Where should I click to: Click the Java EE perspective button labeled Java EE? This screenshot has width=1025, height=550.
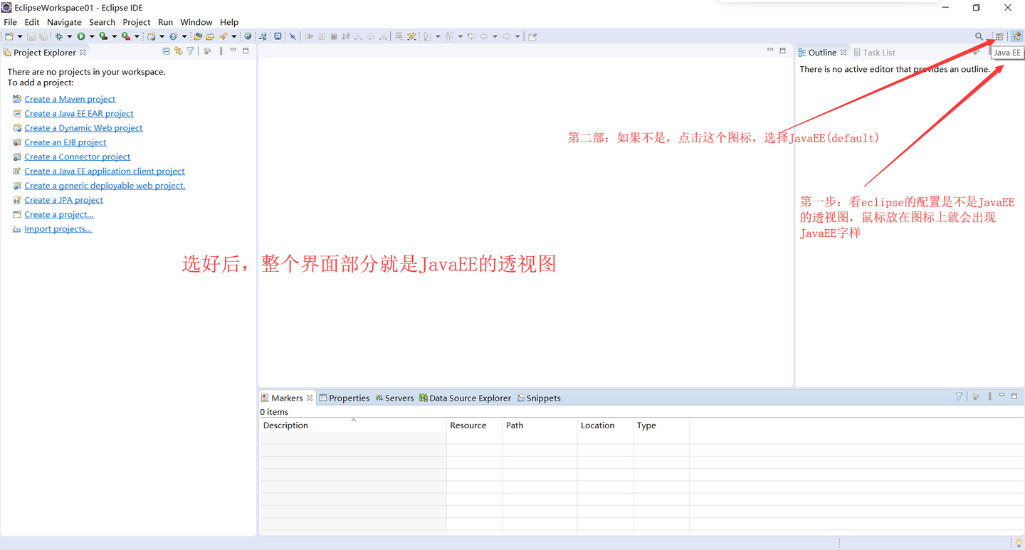click(1006, 52)
